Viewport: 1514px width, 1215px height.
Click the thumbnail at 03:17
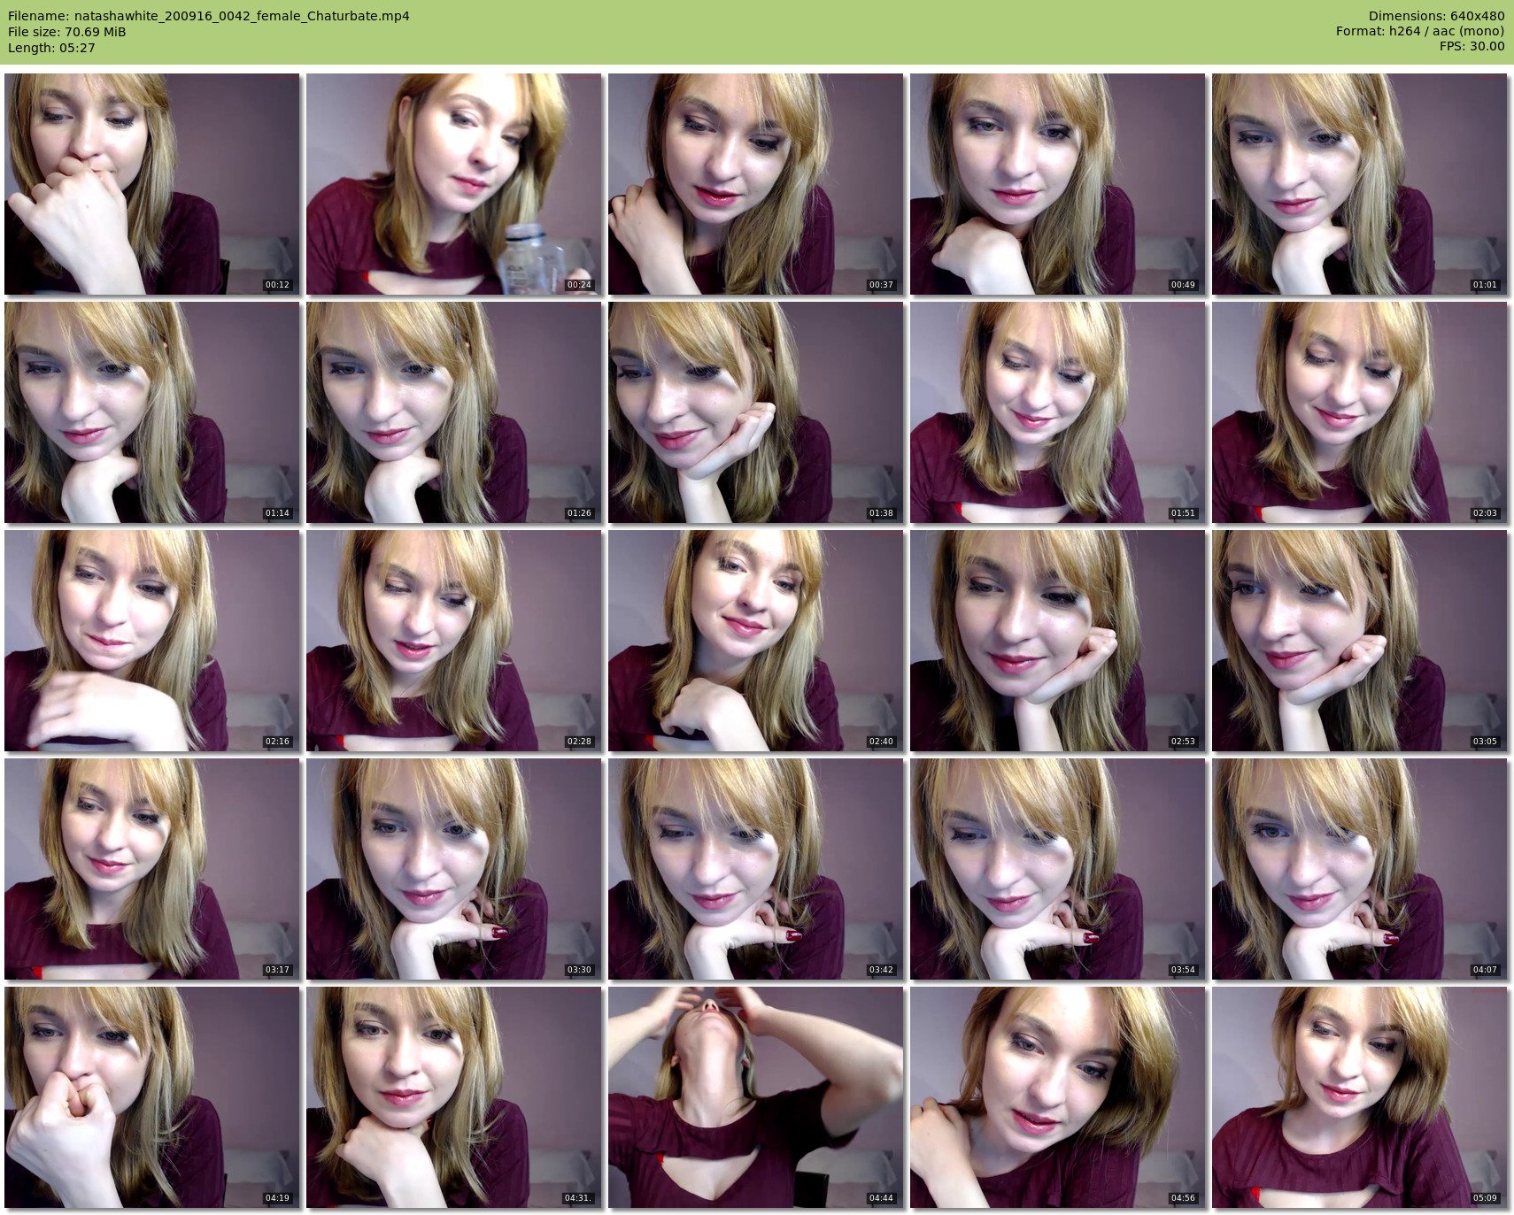click(x=152, y=869)
